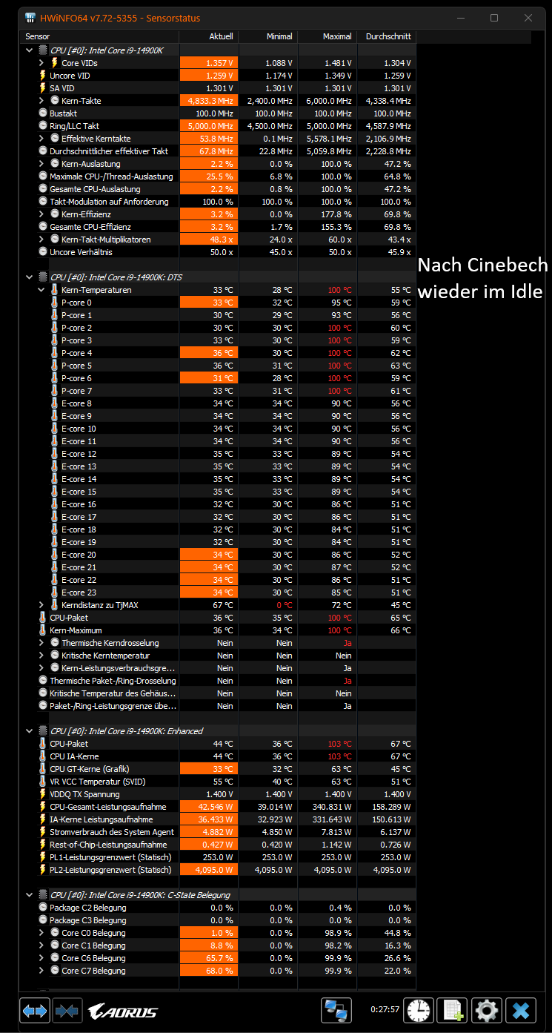Click the lightning icon beside Core VIDs

(x=54, y=63)
